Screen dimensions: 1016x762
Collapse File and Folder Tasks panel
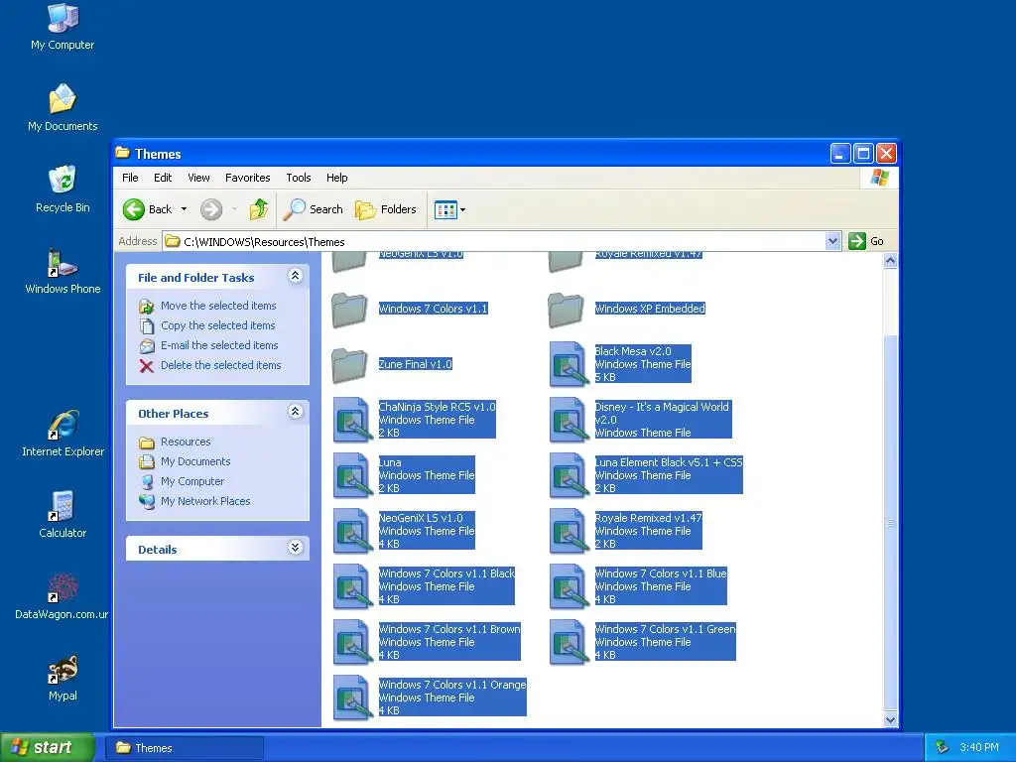(296, 276)
